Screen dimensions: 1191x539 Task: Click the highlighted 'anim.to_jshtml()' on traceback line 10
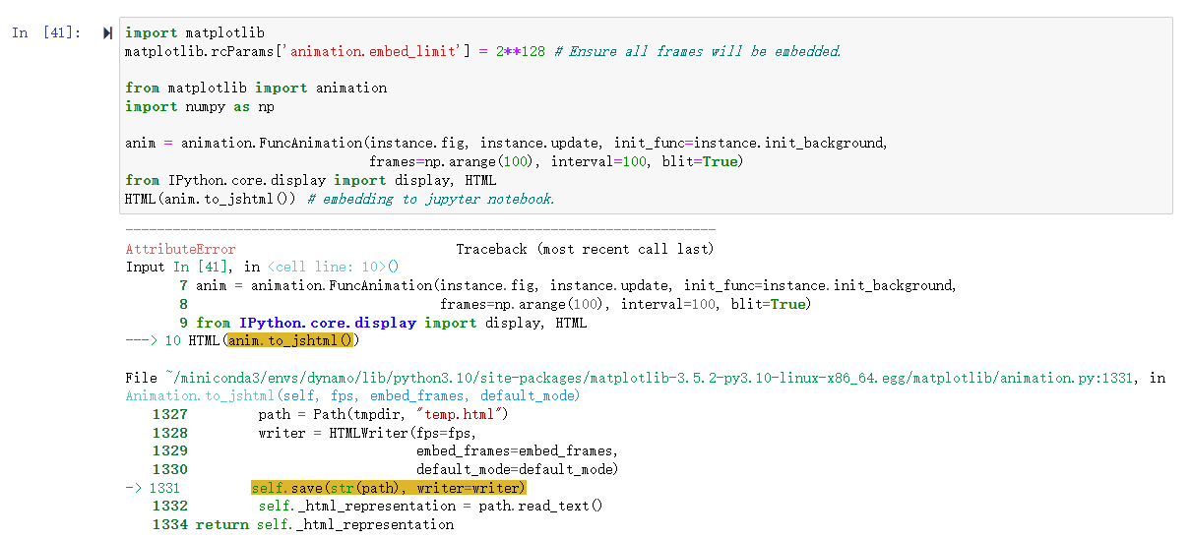coord(289,341)
